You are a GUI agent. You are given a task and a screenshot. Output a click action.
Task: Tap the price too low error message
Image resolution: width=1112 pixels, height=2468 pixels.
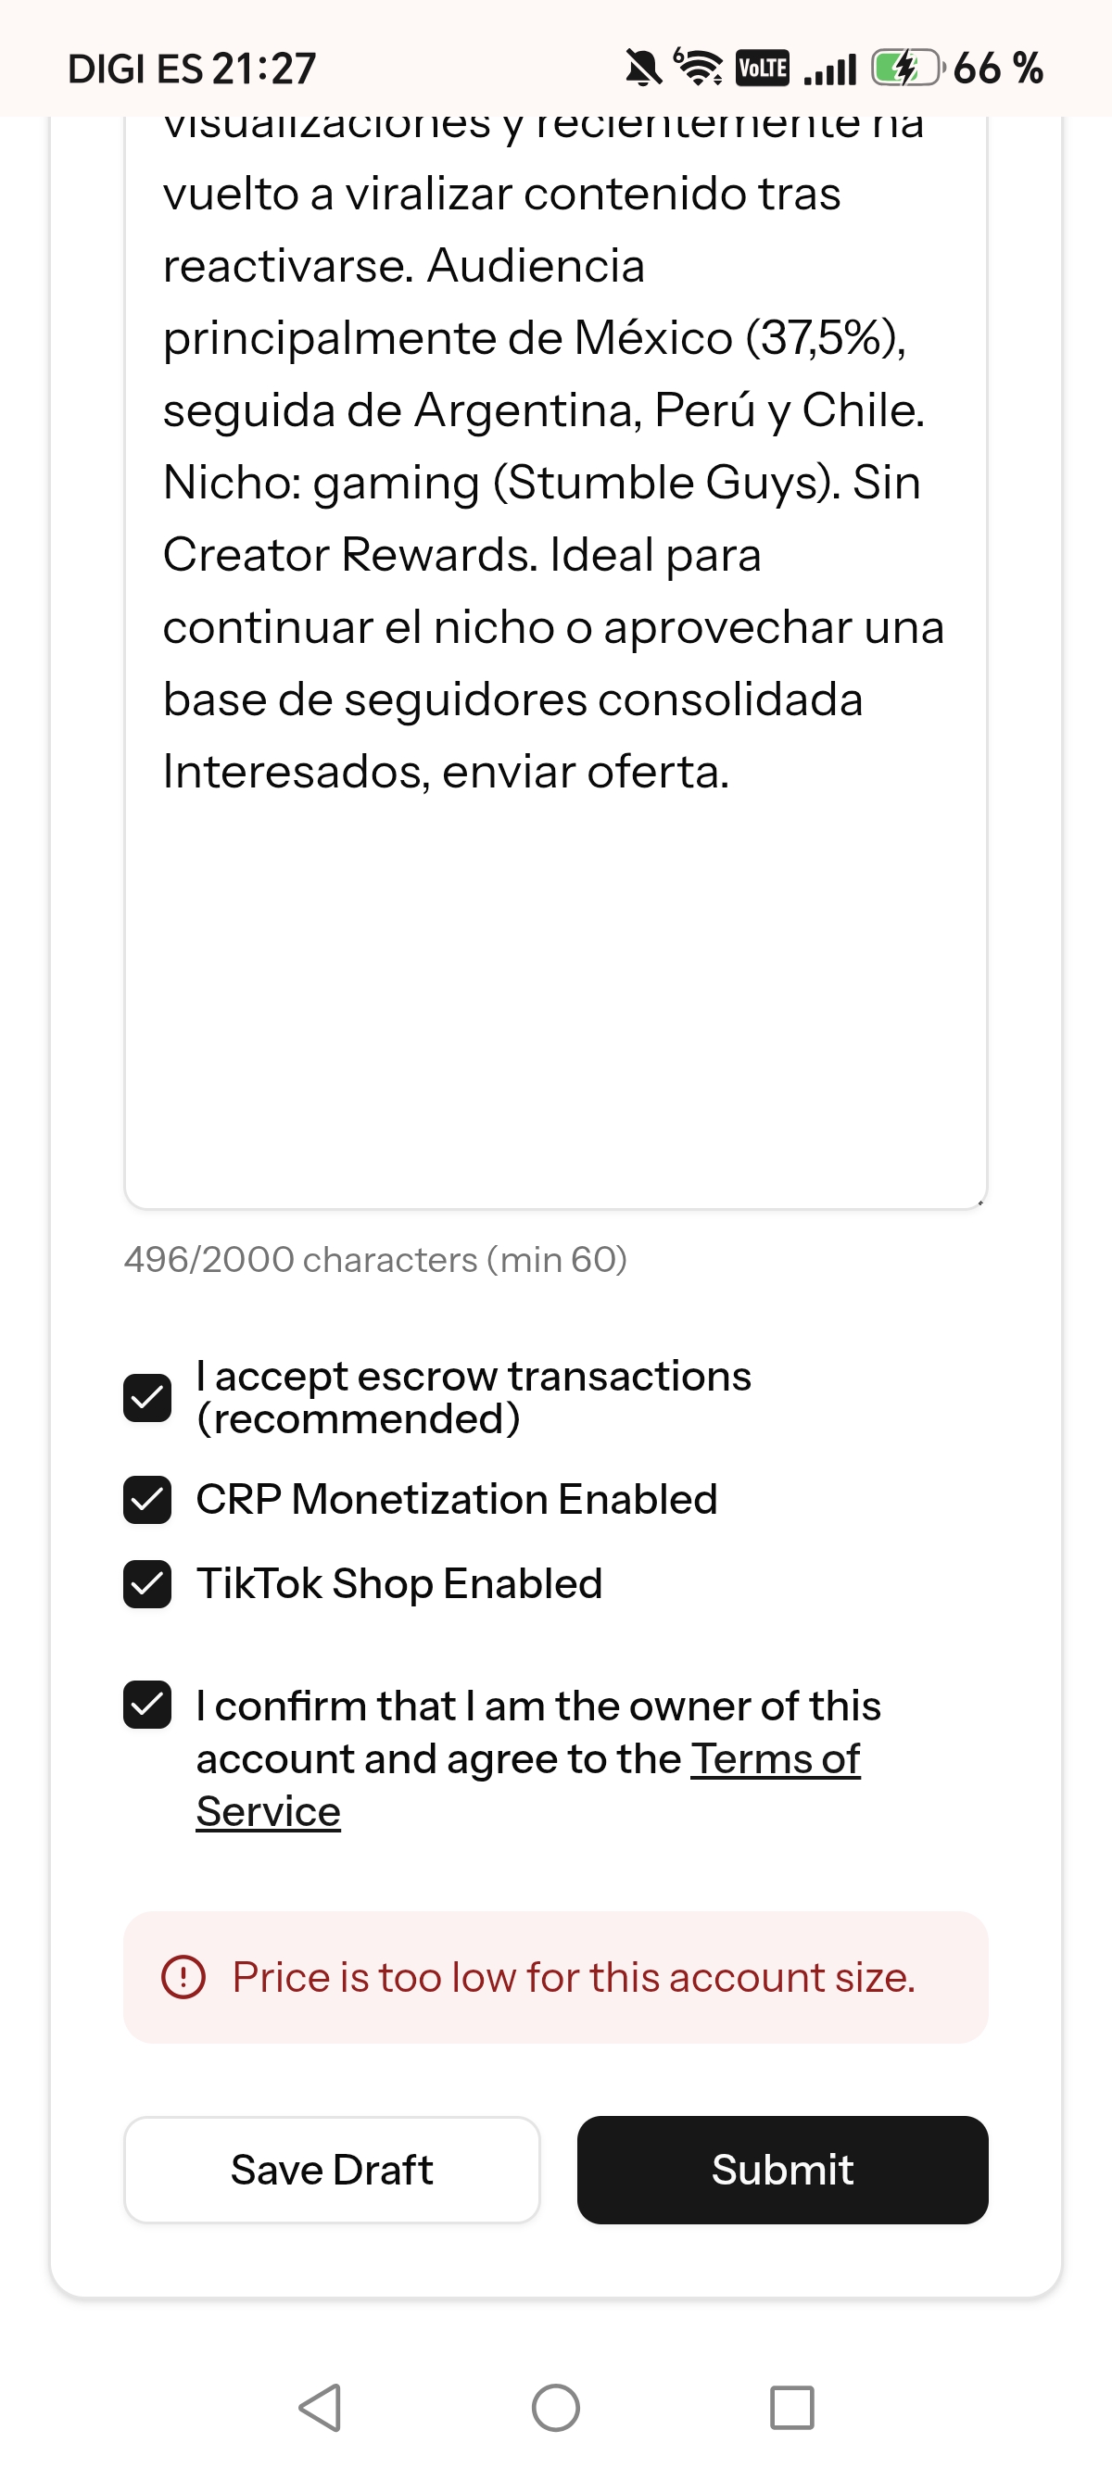point(574,1976)
